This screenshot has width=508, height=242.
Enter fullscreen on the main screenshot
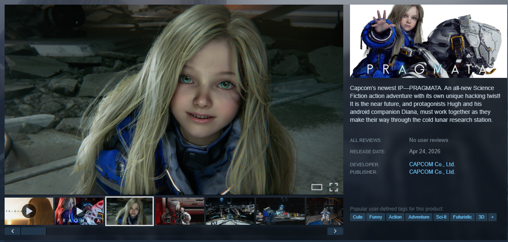coord(333,187)
